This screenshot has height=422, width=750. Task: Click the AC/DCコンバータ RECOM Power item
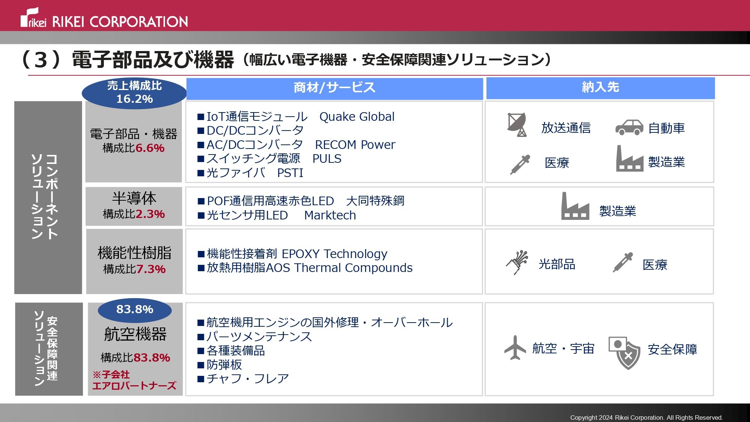click(296, 145)
